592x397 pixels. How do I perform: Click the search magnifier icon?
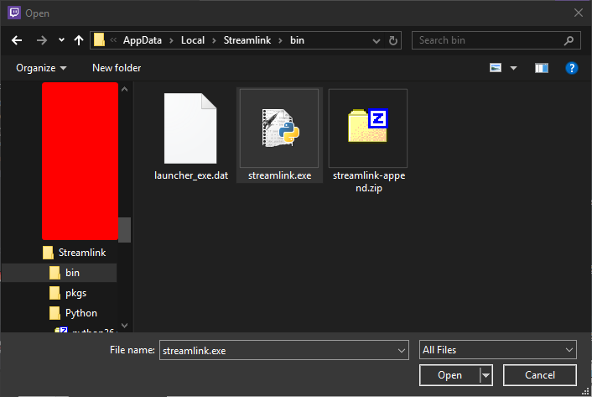click(x=569, y=40)
